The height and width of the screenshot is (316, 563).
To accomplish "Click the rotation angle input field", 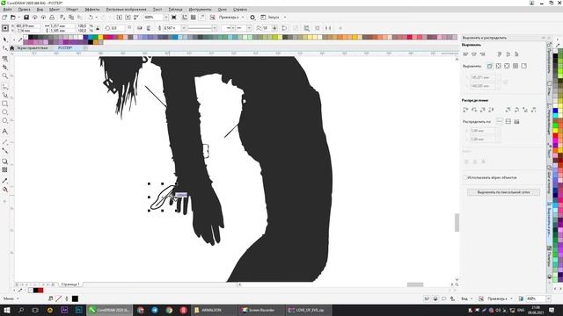I will (117, 28).
